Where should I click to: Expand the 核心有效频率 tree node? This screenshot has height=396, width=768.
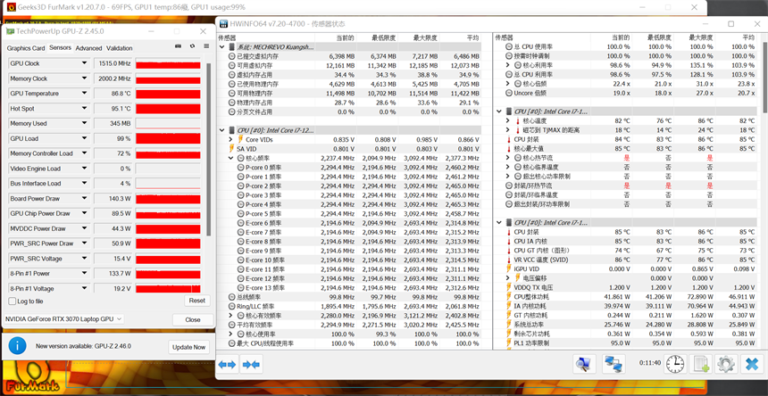(231, 316)
